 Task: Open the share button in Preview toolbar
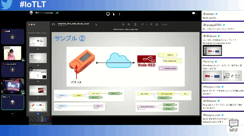[136, 25]
